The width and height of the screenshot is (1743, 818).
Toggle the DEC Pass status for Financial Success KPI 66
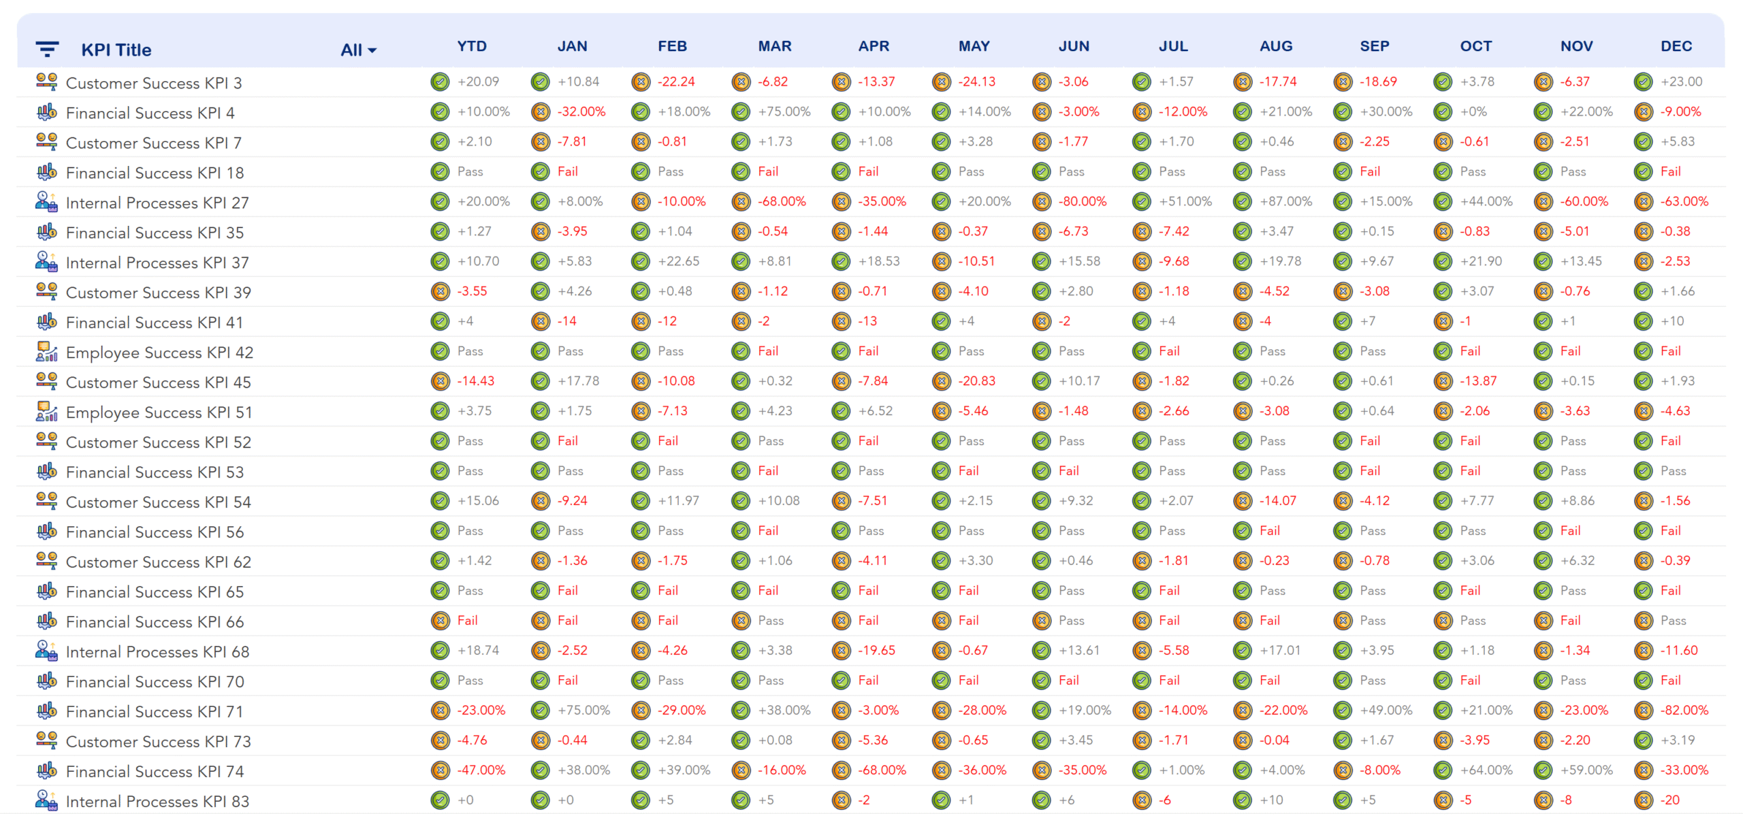pos(1644,620)
